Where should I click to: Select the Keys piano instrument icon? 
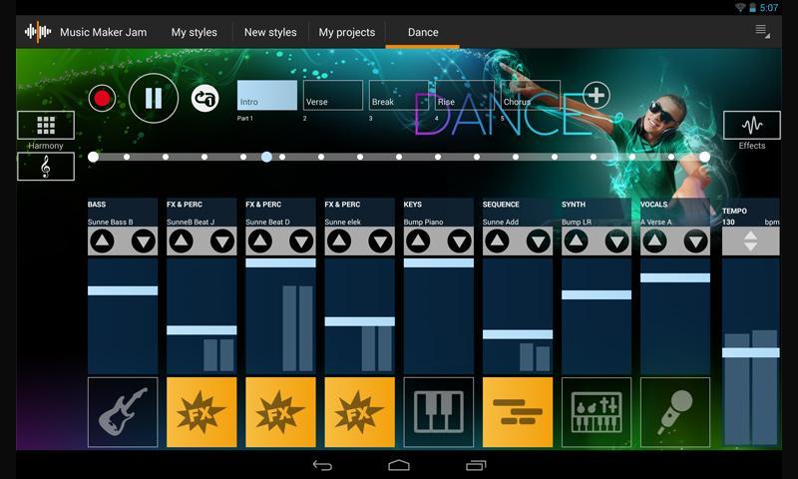click(x=439, y=412)
